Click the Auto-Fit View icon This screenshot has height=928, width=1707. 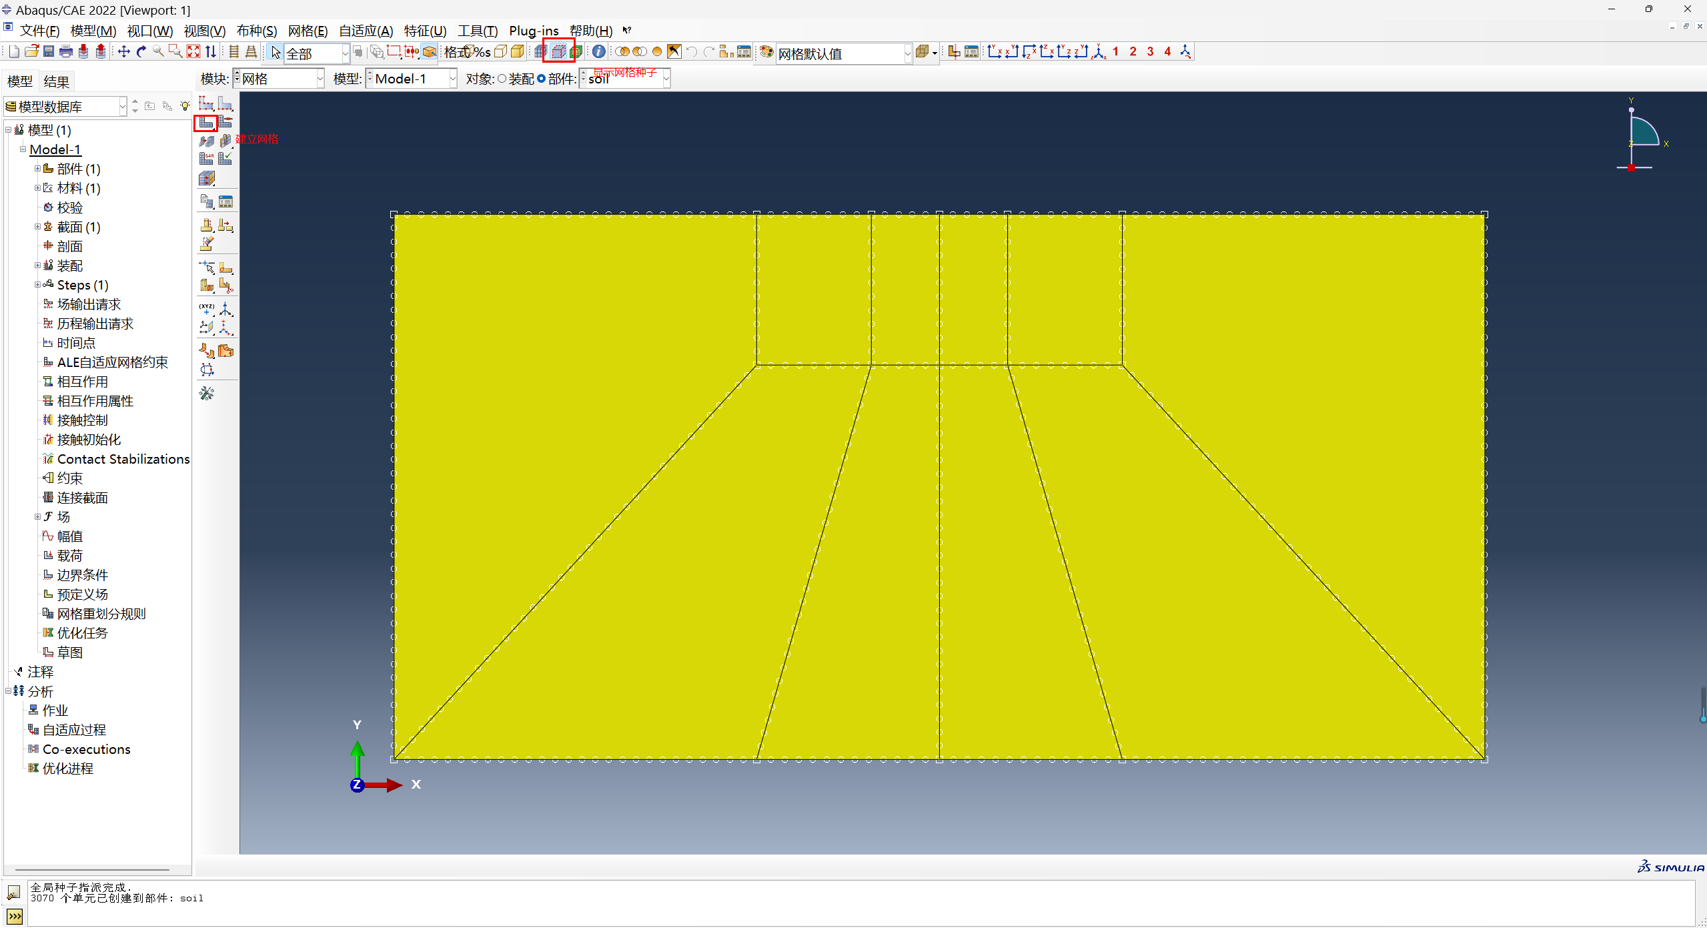coord(193,51)
